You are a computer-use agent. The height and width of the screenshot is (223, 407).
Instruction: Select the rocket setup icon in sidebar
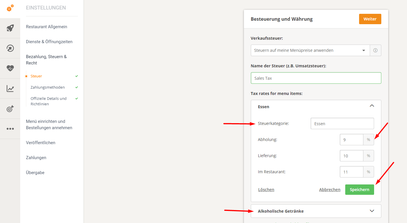click(10, 28)
